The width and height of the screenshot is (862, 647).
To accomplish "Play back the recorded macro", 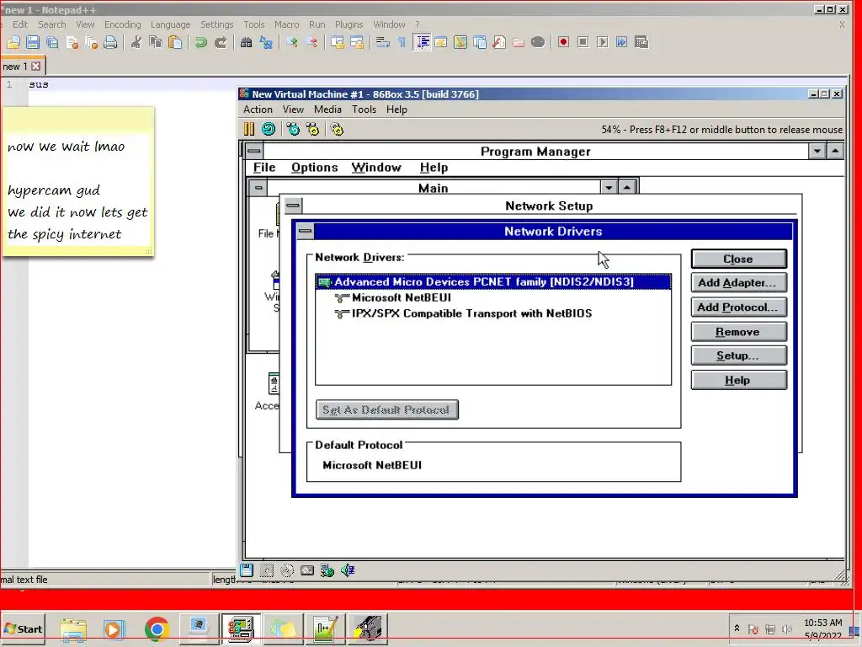I will [603, 42].
